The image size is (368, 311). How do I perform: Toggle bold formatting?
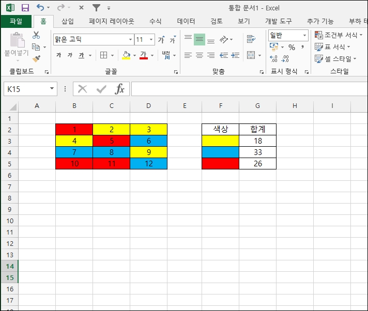[x=59, y=55]
